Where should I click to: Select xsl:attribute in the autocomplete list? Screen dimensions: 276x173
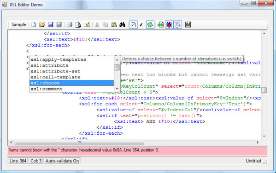coord(71,66)
